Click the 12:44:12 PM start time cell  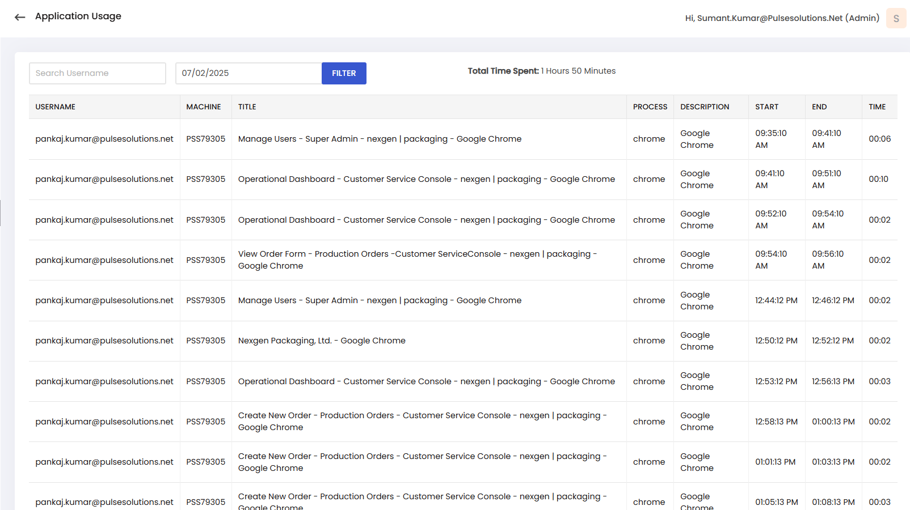776,300
